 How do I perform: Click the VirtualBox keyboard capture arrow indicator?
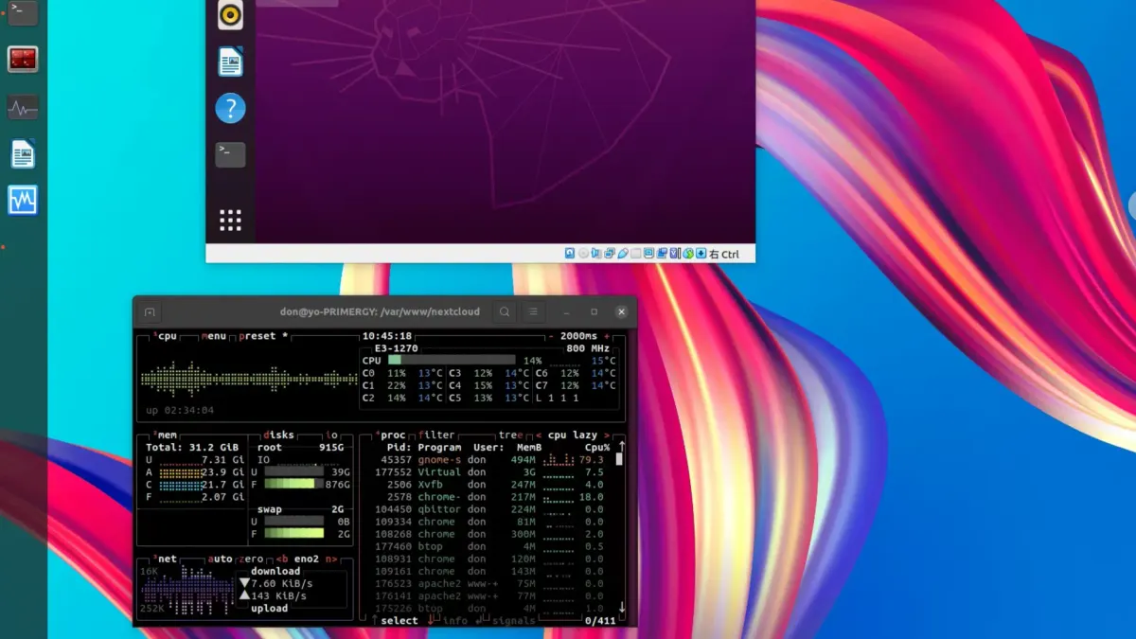pos(701,254)
